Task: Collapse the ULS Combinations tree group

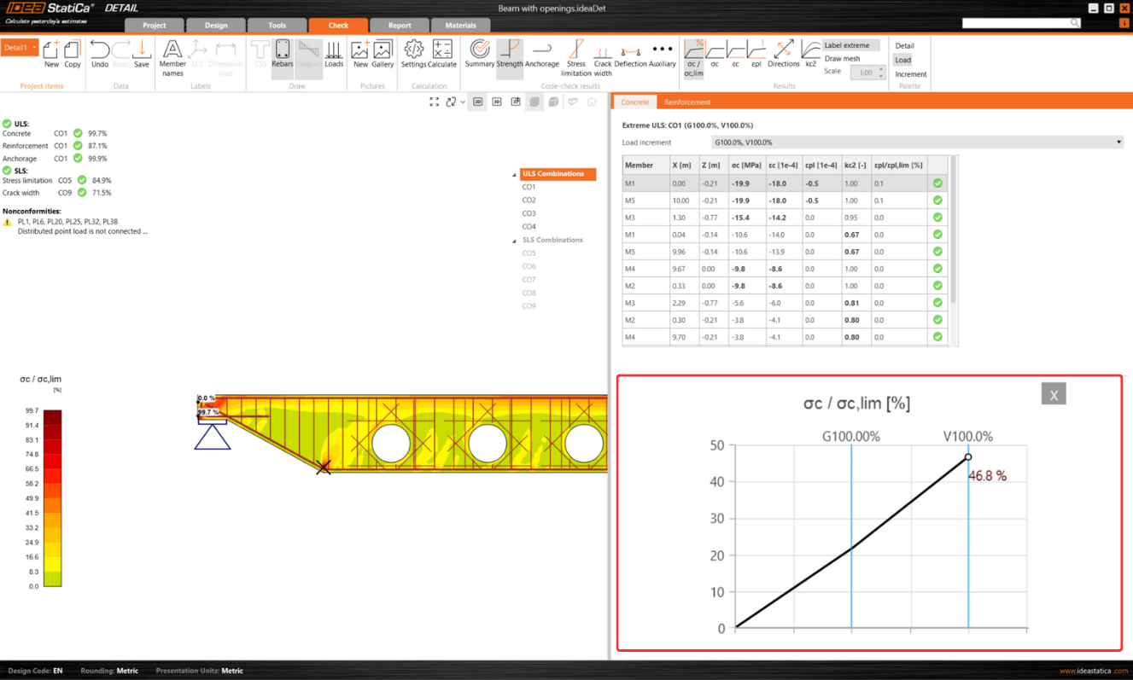Action: click(515, 174)
